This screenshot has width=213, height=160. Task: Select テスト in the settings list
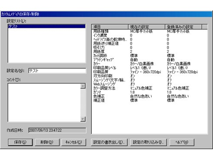(47, 27)
